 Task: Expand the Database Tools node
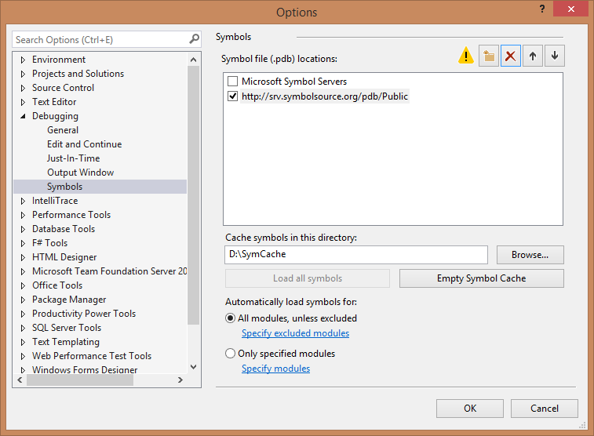pos(23,229)
